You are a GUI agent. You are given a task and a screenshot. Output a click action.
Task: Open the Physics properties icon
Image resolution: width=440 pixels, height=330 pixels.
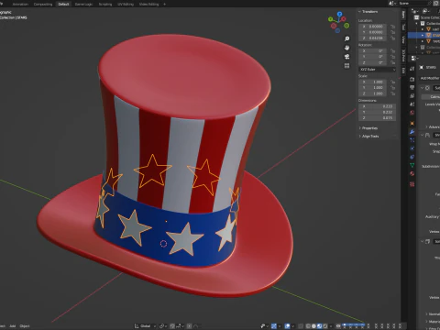tap(412, 148)
